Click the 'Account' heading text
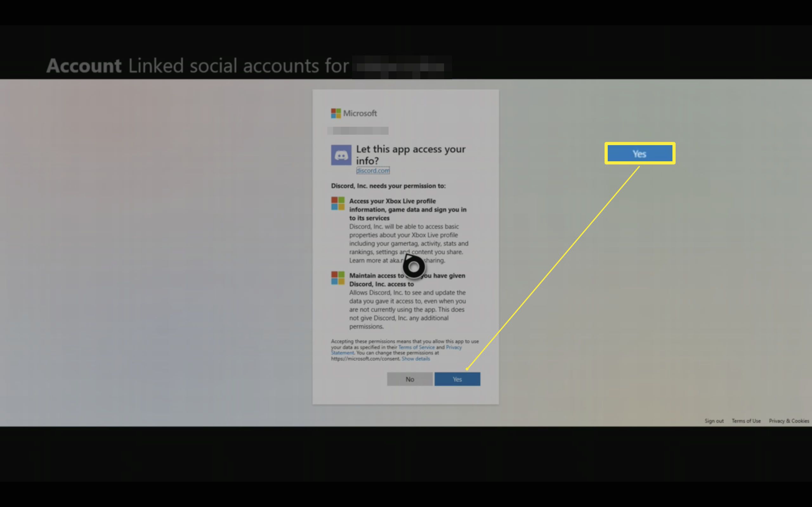Viewport: 812px width, 507px height. [84, 65]
